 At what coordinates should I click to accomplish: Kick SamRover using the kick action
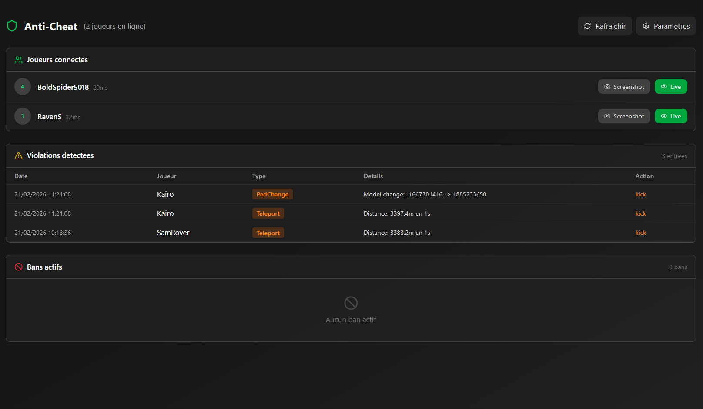pyautogui.click(x=640, y=233)
